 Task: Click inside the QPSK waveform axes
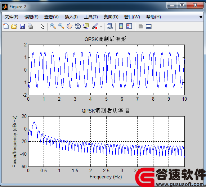tap(106, 70)
